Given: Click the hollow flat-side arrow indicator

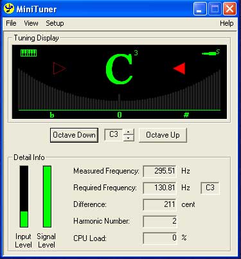Looking at the screenshot, I should [x=59, y=69].
